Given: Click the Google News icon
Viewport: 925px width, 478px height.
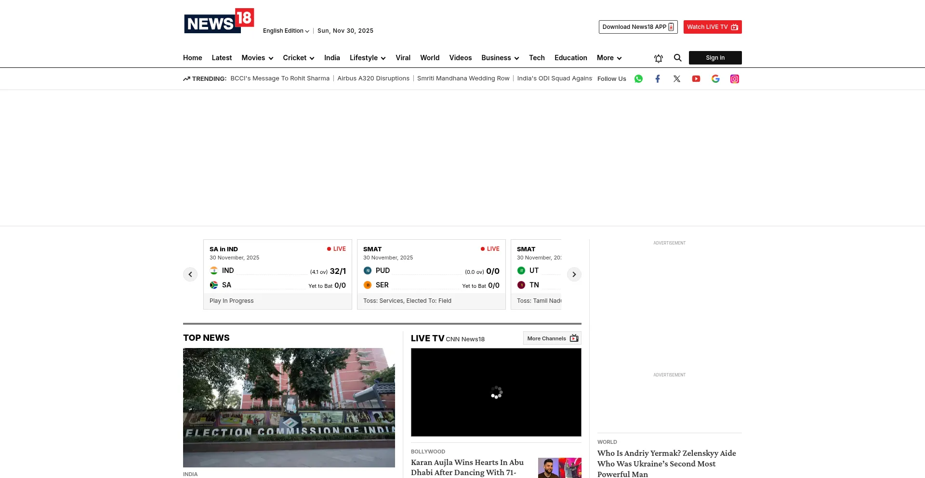Looking at the screenshot, I should (x=715, y=79).
